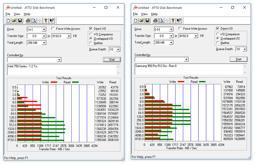The height and width of the screenshot is (164, 255).
Task: Open Queue Depth dropdown in left window
Action: tap(118, 50)
